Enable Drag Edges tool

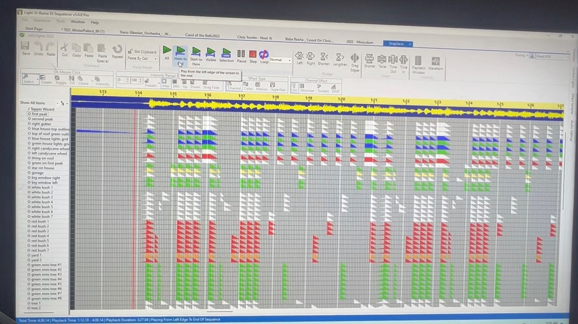tap(355, 62)
